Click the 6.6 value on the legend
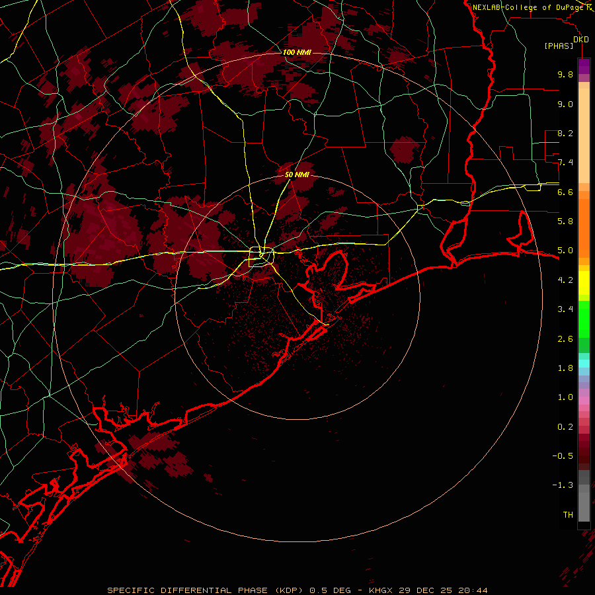The width and height of the screenshot is (595, 595). pos(565,192)
